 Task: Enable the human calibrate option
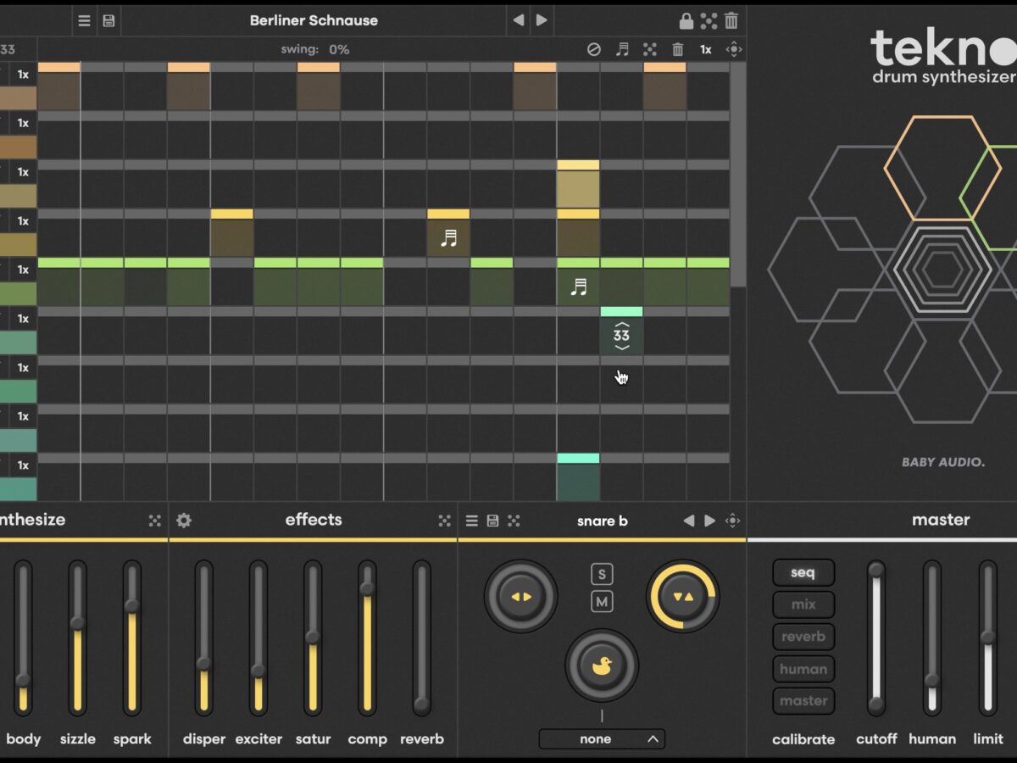click(x=803, y=669)
